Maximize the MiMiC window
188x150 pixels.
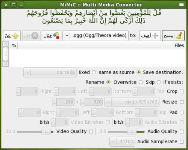click(x=14, y=5)
